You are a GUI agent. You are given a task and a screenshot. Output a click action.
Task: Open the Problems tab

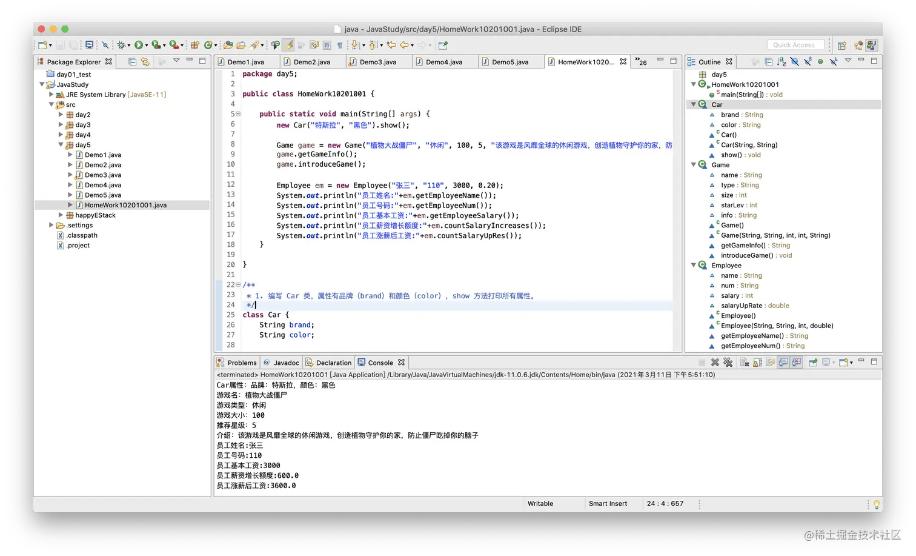pyautogui.click(x=237, y=363)
